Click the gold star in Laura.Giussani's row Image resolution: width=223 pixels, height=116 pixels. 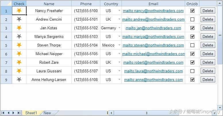tap(19, 71)
